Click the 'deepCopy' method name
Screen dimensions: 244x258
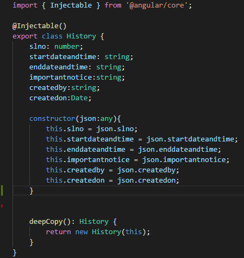point(46,222)
